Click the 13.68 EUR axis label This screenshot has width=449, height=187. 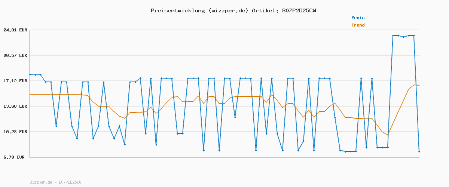click(15, 106)
